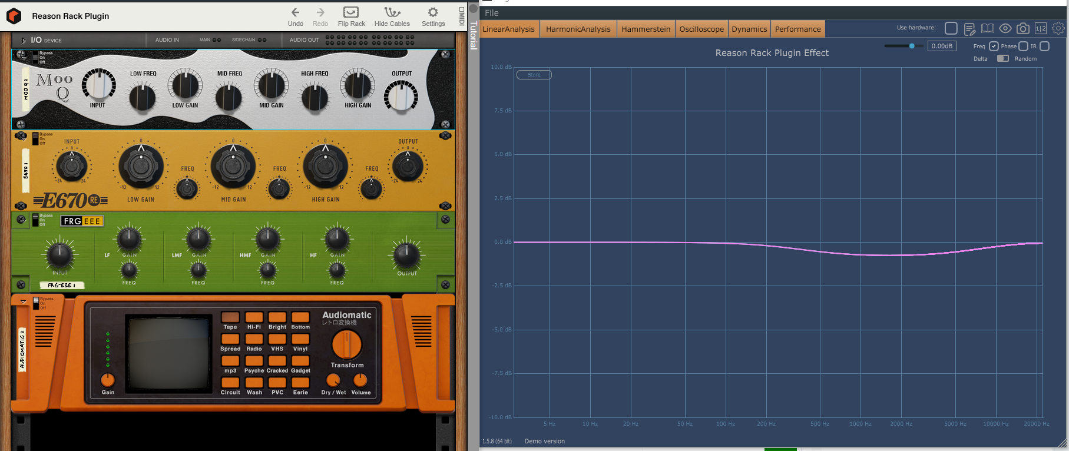Click the E670 LOW GAIN knob
The width and height of the screenshot is (1069, 451).
[x=141, y=167]
